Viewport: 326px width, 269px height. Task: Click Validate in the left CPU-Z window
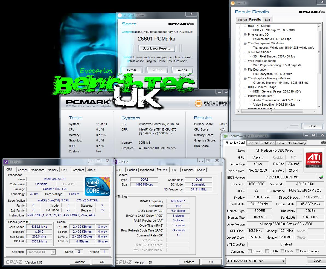click(80, 262)
